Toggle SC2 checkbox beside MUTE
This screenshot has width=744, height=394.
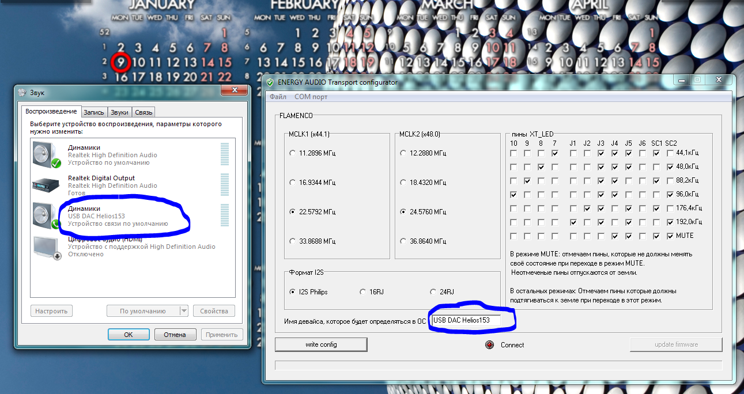670,236
